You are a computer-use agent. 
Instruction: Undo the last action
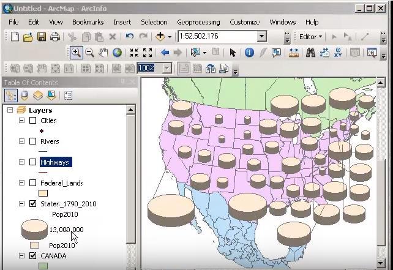(x=130, y=37)
